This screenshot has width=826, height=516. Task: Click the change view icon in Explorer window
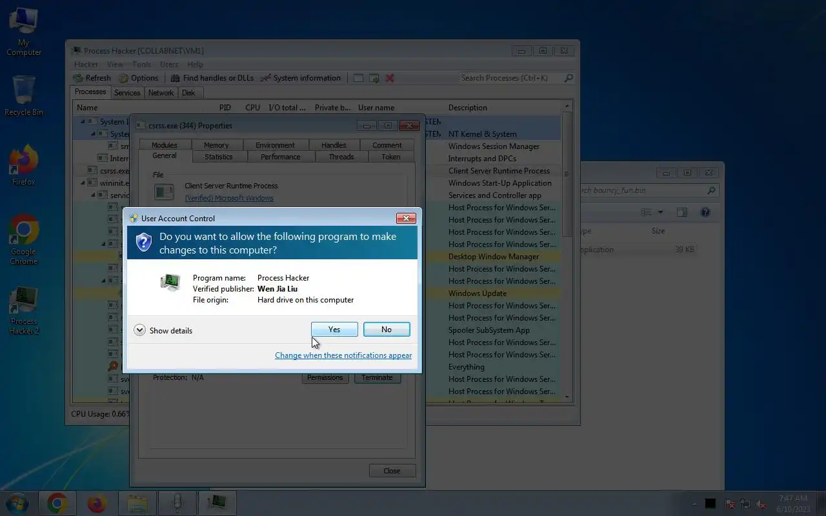(x=647, y=212)
